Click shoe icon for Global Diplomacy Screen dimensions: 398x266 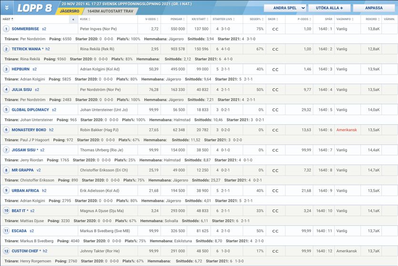coord(275,110)
